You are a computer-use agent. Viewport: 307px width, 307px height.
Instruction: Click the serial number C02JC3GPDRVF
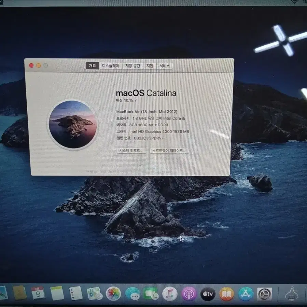149,138
